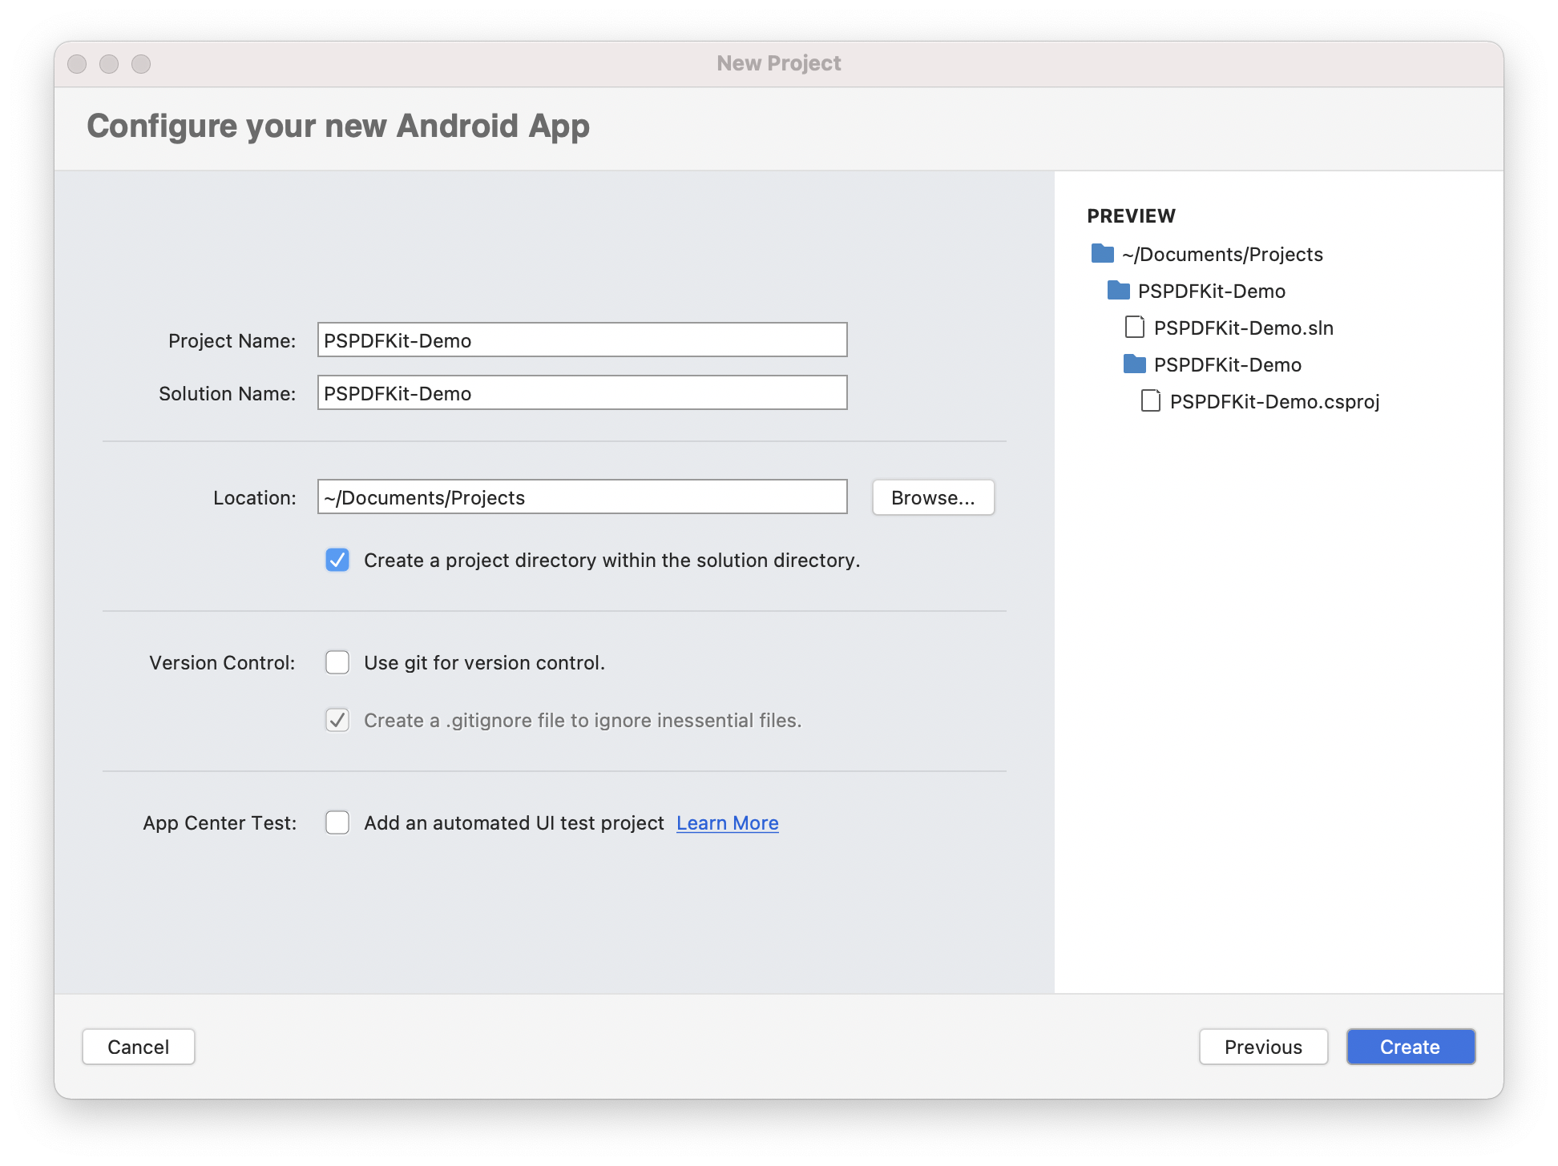Image resolution: width=1558 pixels, height=1166 pixels.
Task: Click the App Center Test label
Action: (220, 822)
